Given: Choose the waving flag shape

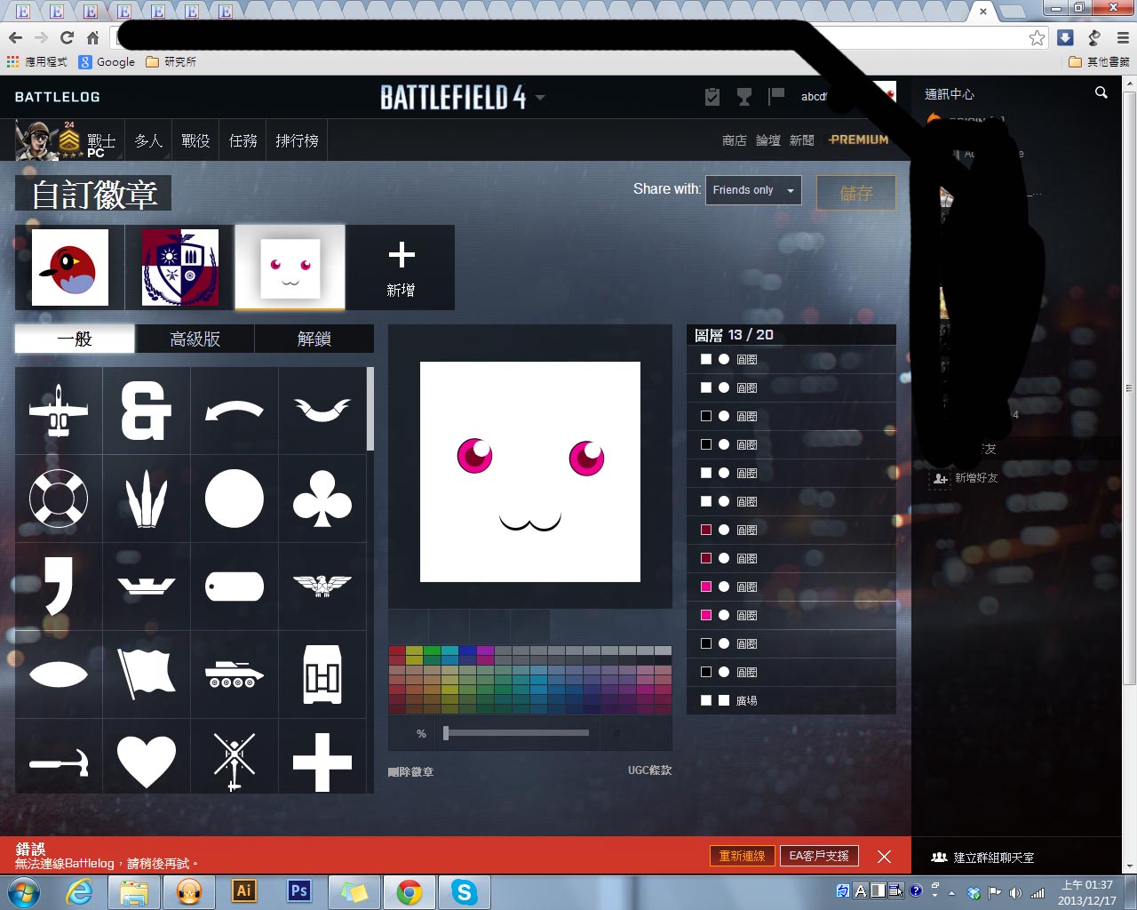Looking at the screenshot, I should [147, 675].
